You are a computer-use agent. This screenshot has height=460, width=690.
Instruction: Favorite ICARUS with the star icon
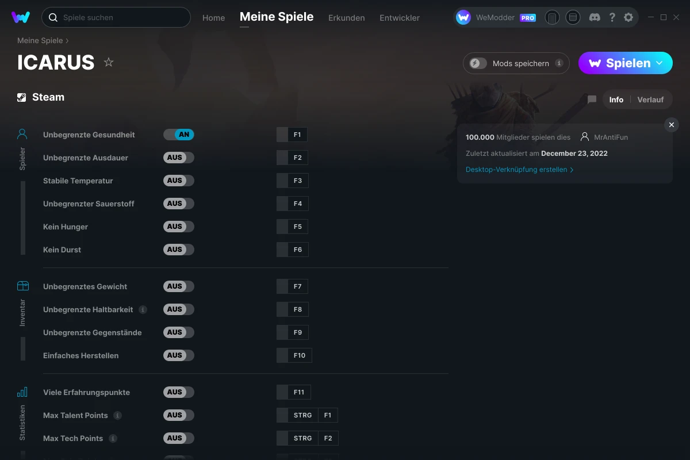coord(109,62)
